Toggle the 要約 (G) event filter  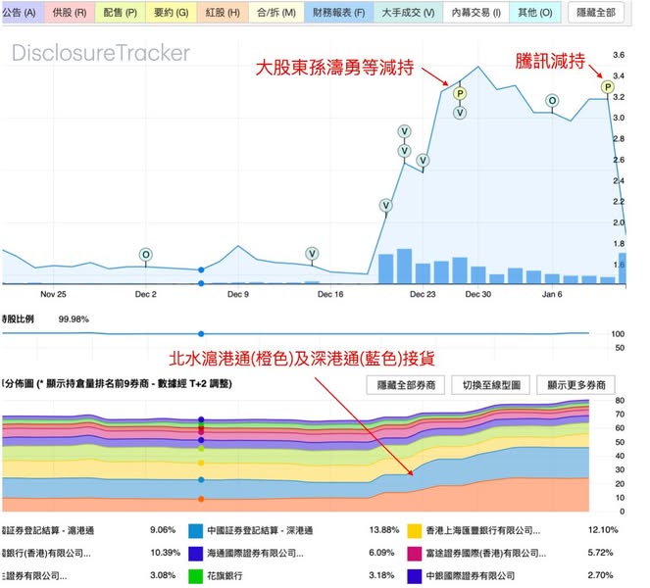pos(172,13)
